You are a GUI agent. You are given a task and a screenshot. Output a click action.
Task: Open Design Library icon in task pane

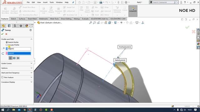pos(198,34)
